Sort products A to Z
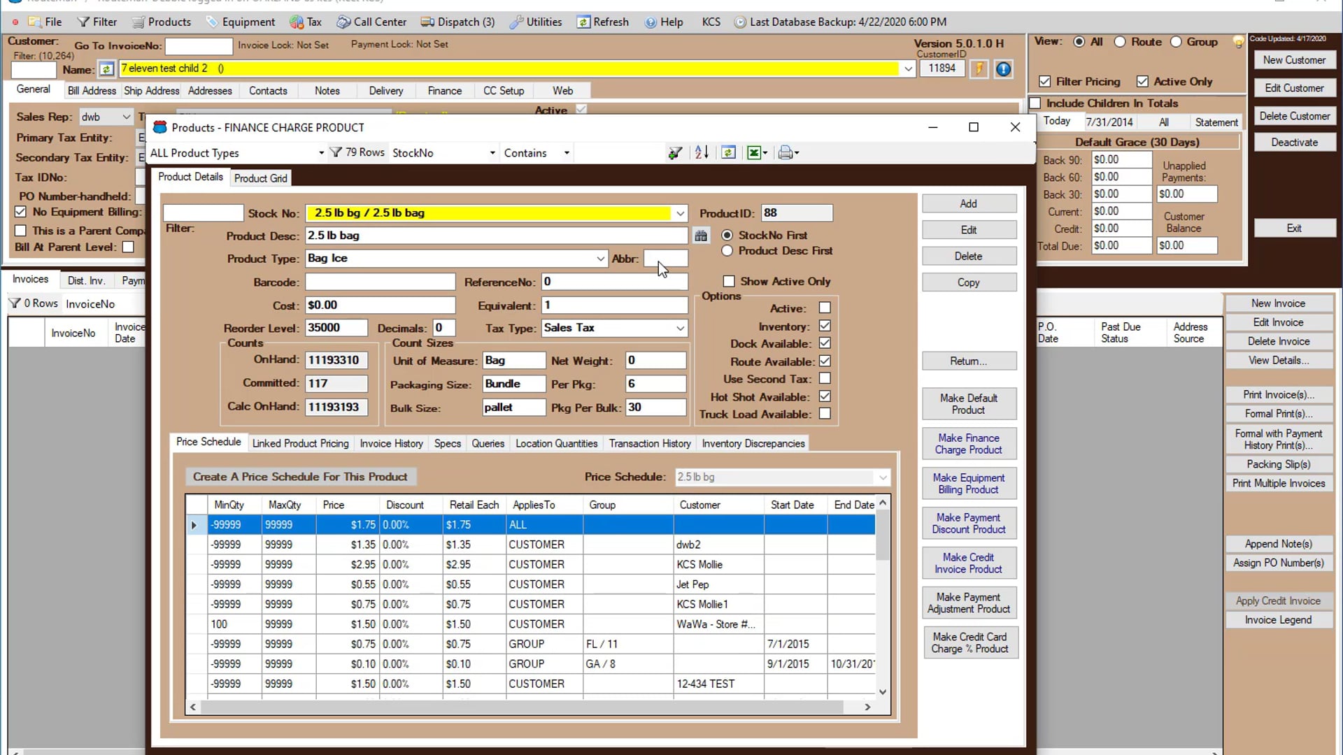Image resolution: width=1343 pixels, height=755 pixels. [x=702, y=152]
